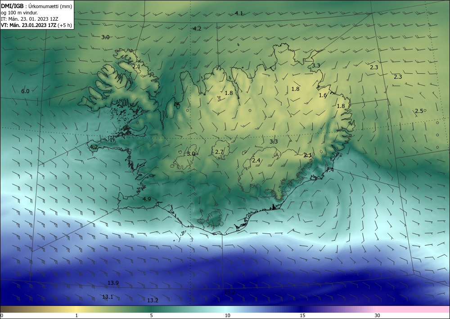
Task: Click the 7.4 value on the southeast coast
Action: 330,170
